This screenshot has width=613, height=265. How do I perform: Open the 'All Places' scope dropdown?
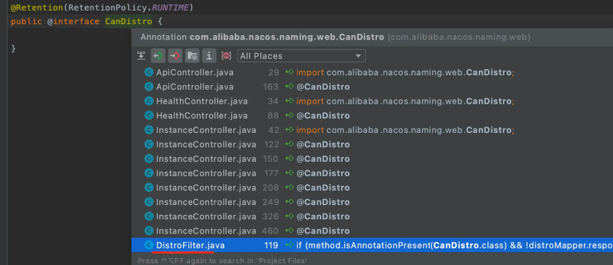(301, 56)
